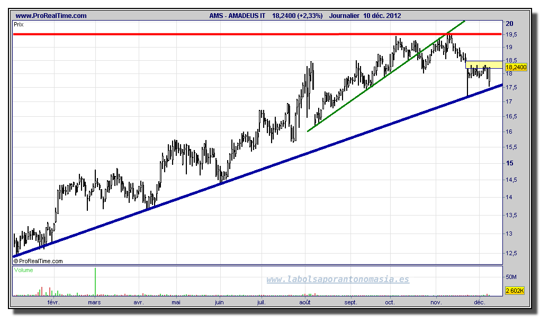Click the 19,5 price axis label
The image size is (540, 317).
pyautogui.click(x=511, y=35)
